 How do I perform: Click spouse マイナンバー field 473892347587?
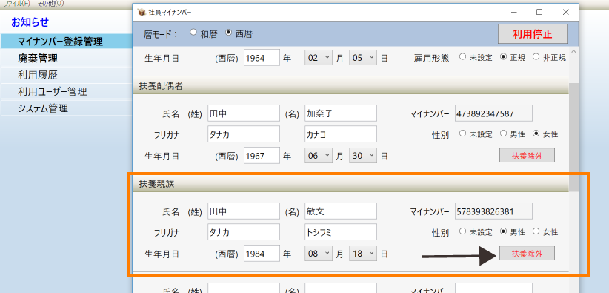(x=493, y=113)
